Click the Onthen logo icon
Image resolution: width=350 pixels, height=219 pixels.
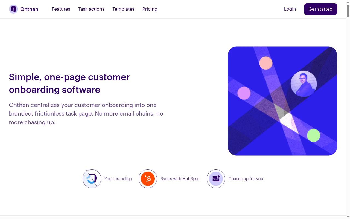point(13,9)
